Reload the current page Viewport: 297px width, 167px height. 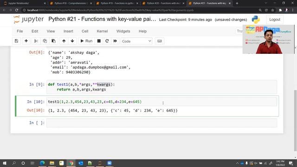[x=17, y=10]
